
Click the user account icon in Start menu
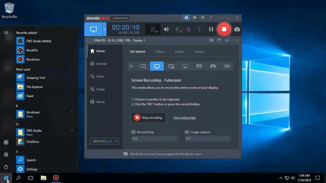(6, 142)
